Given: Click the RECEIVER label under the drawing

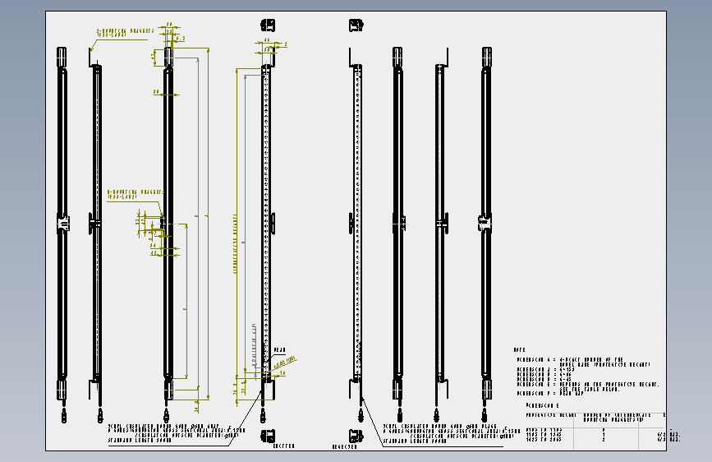Looking at the screenshot, I should [x=345, y=447].
